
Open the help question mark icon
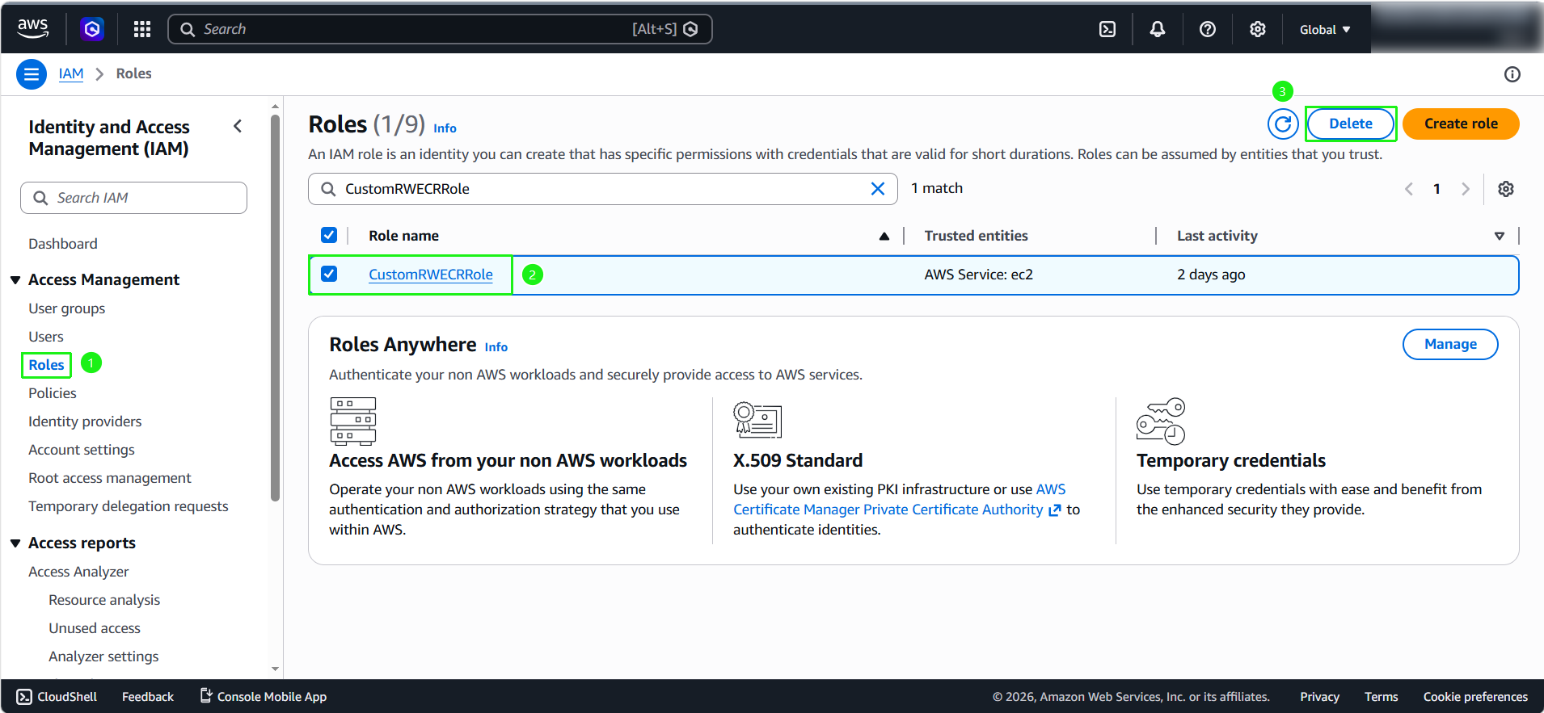[1208, 29]
